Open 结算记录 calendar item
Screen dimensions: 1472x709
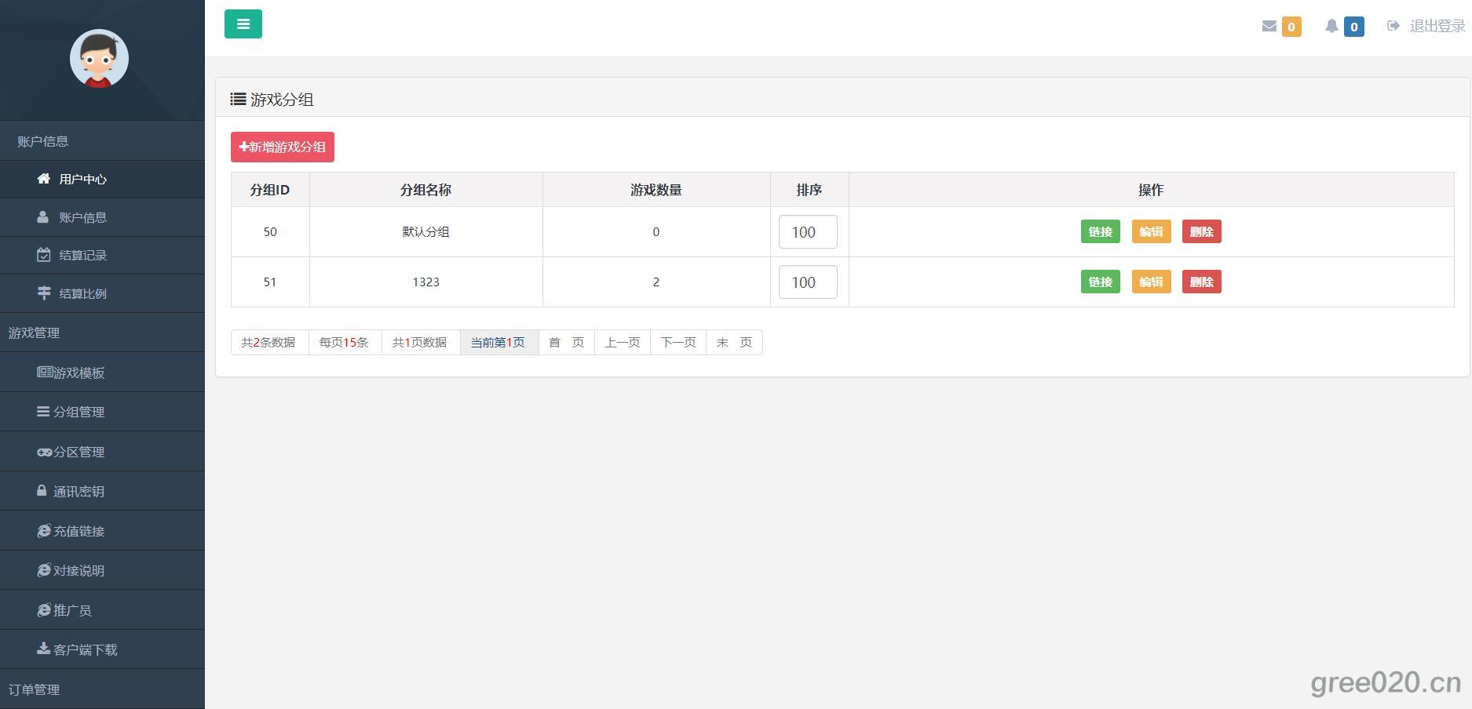point(72,256)
